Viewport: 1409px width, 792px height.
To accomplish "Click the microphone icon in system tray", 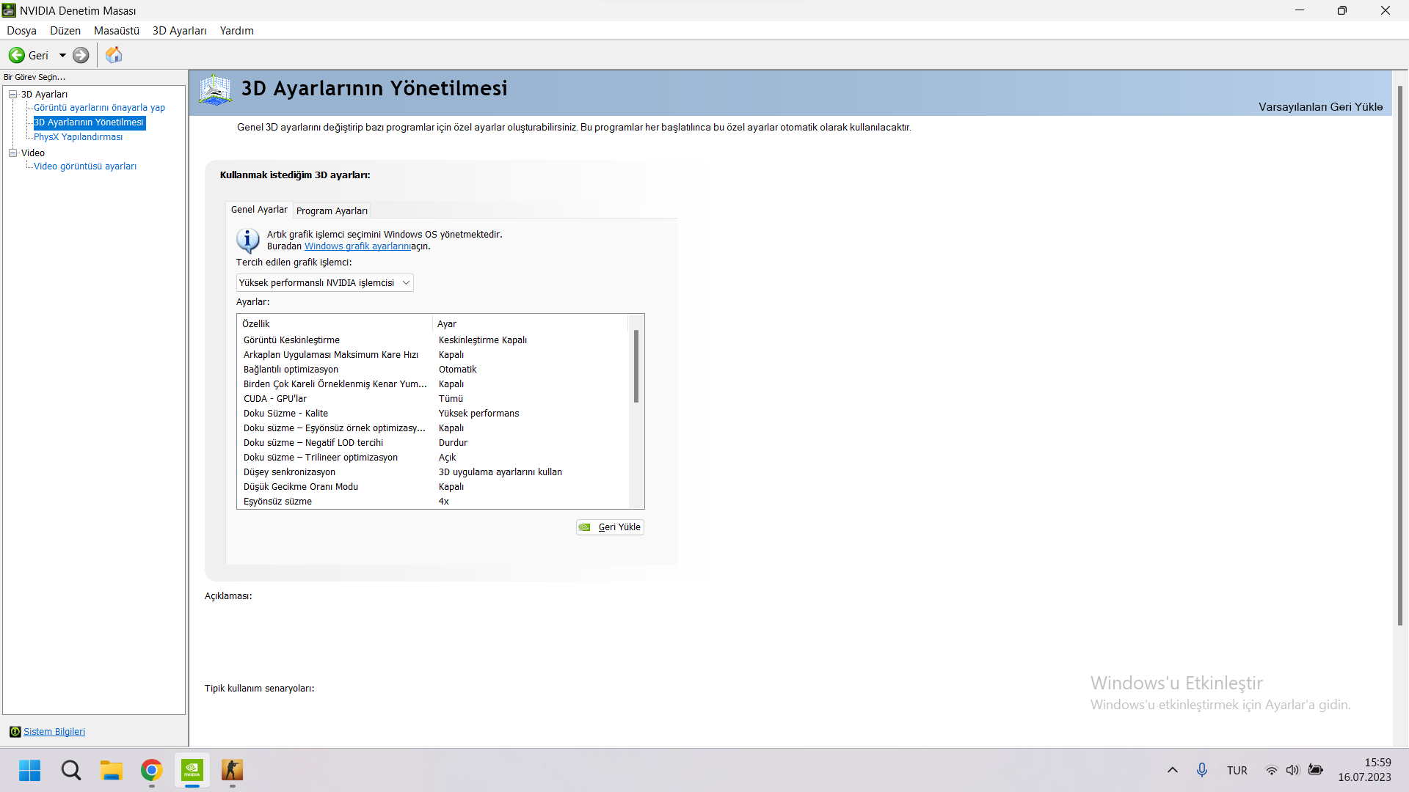I will (1201, 770).
